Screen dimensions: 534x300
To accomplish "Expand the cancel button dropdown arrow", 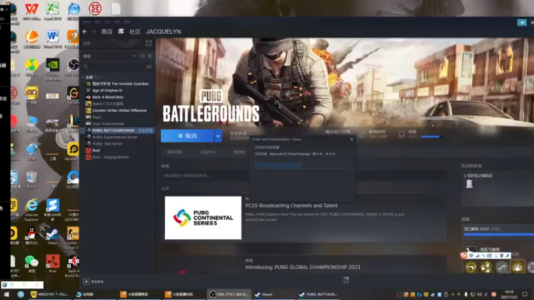I will pyautogui.click(x=218, y=136).
